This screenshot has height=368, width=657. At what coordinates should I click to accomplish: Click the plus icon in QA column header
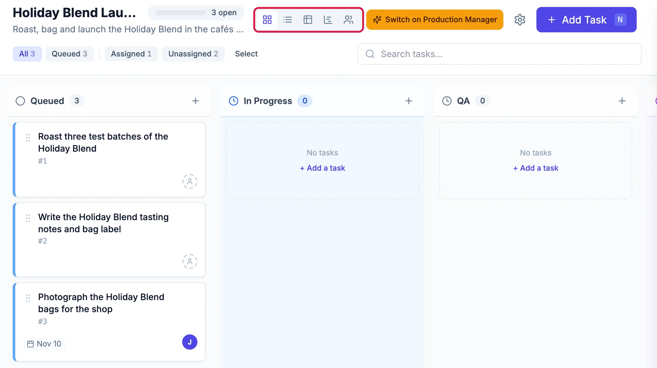pyautogui.click(x=622, y=101)
